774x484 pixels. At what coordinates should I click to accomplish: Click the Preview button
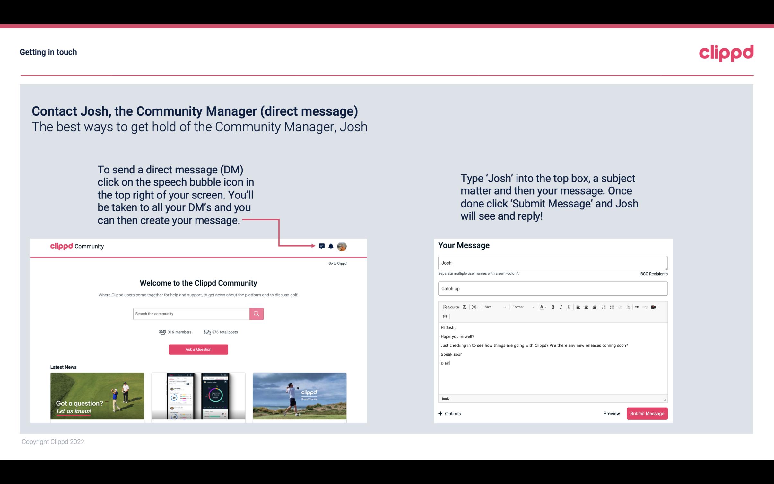[611, 414]
